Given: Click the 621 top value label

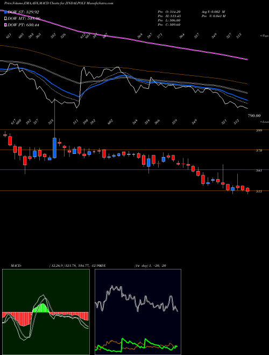Looking at the screenshot, I should pos(9,36).
